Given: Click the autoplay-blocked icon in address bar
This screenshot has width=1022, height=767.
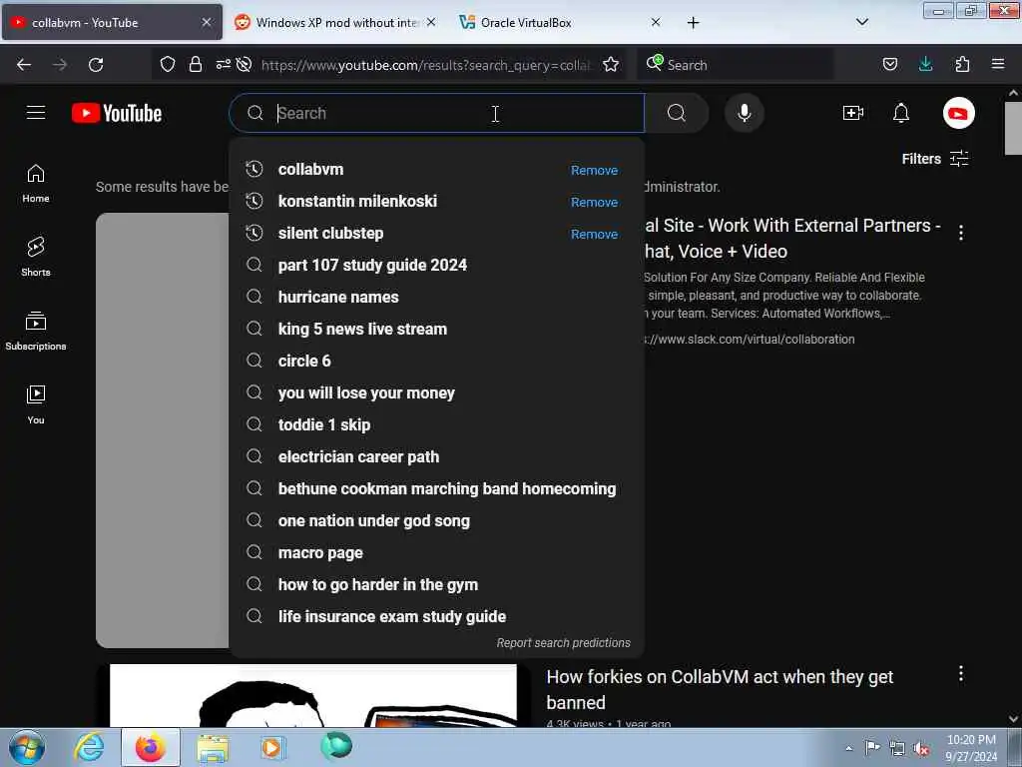Looking at the screenshot, I should coord(244,65).
